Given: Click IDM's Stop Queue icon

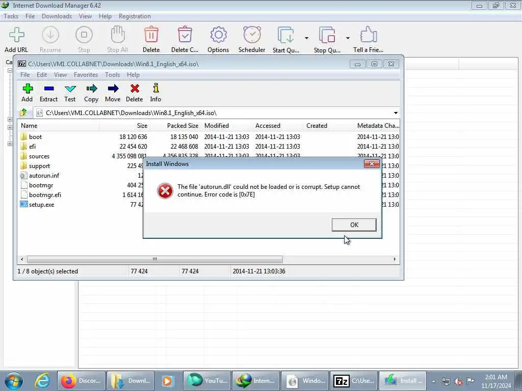Looking at the screenshot, I should coord(327,35).
